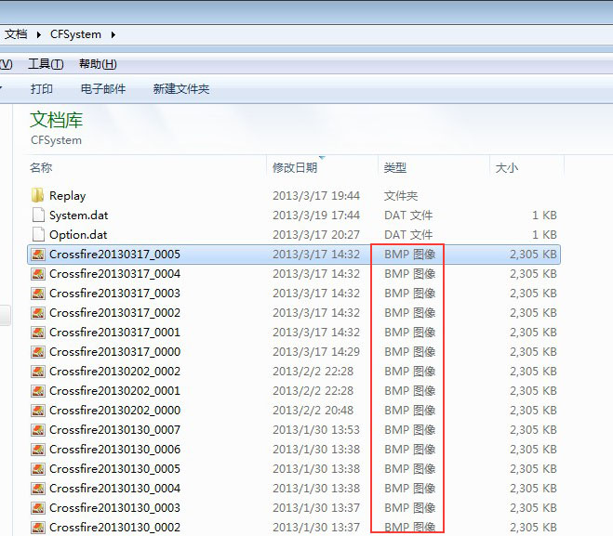
Task: Select the file name Crossfire20130317_0001
Action: [x=115, y=333]
